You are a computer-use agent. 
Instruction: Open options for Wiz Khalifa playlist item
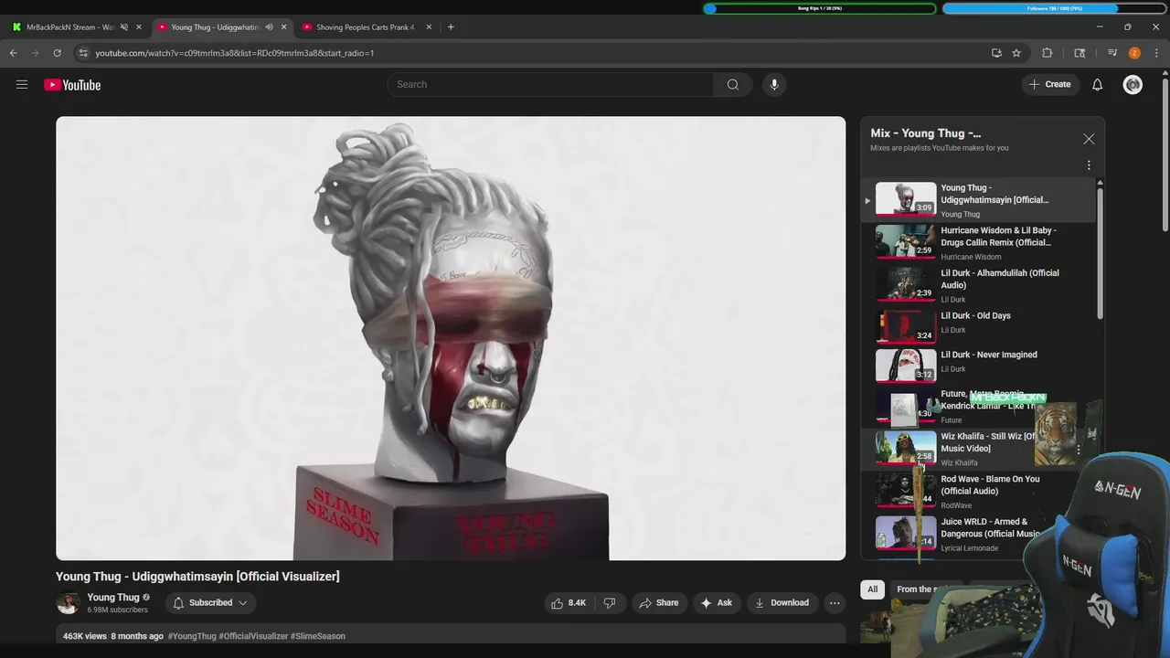[x=1079, y=450]
